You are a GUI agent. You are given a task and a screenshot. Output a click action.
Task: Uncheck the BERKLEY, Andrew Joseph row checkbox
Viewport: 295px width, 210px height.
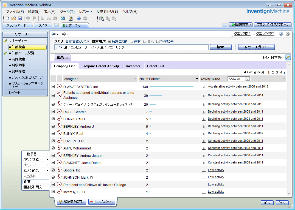(x=53, y=155)
